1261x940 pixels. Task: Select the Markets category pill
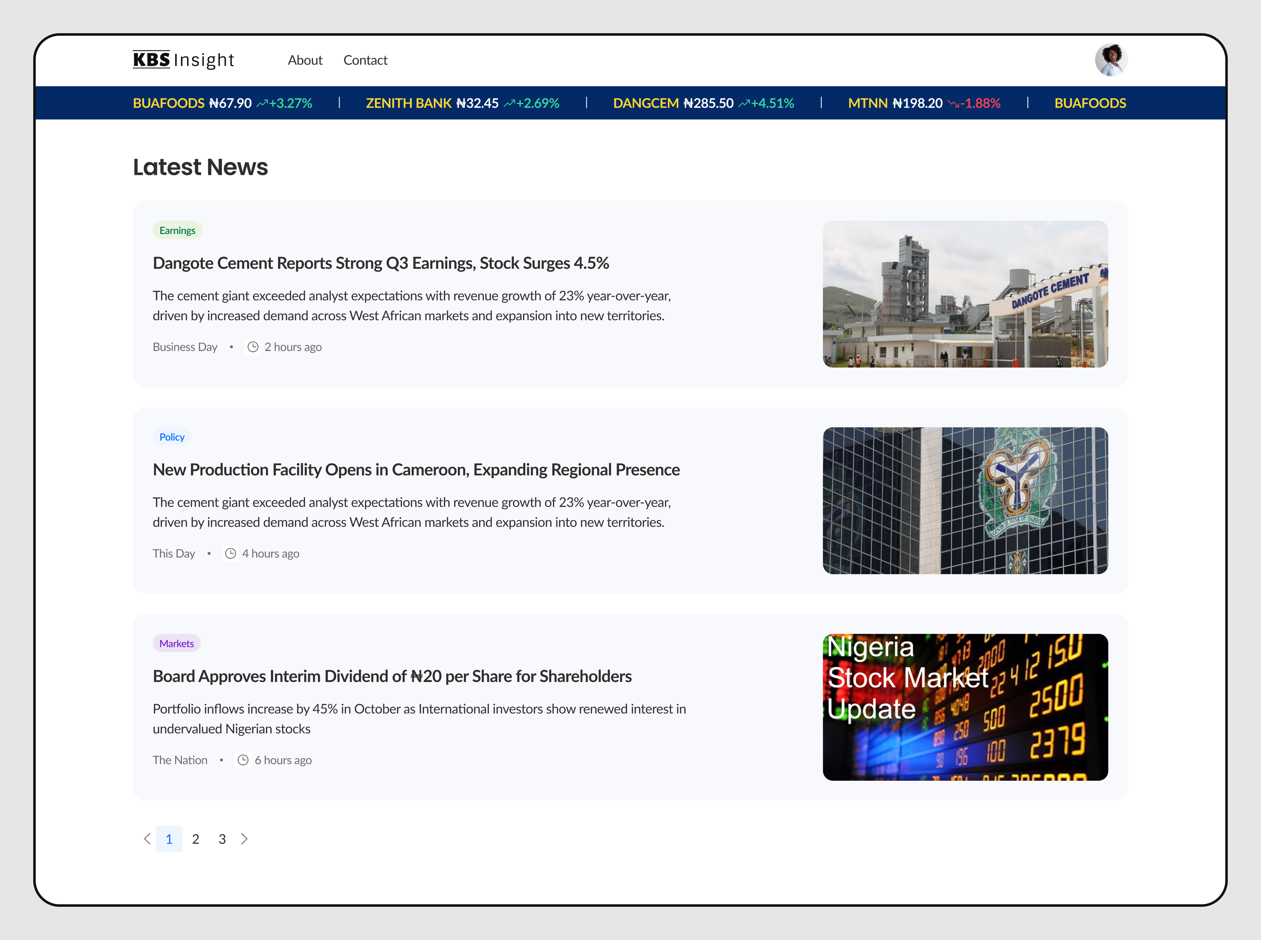[176, 643]
